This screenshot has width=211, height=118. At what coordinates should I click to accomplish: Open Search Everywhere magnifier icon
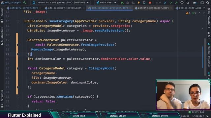[x=208, y=3]
